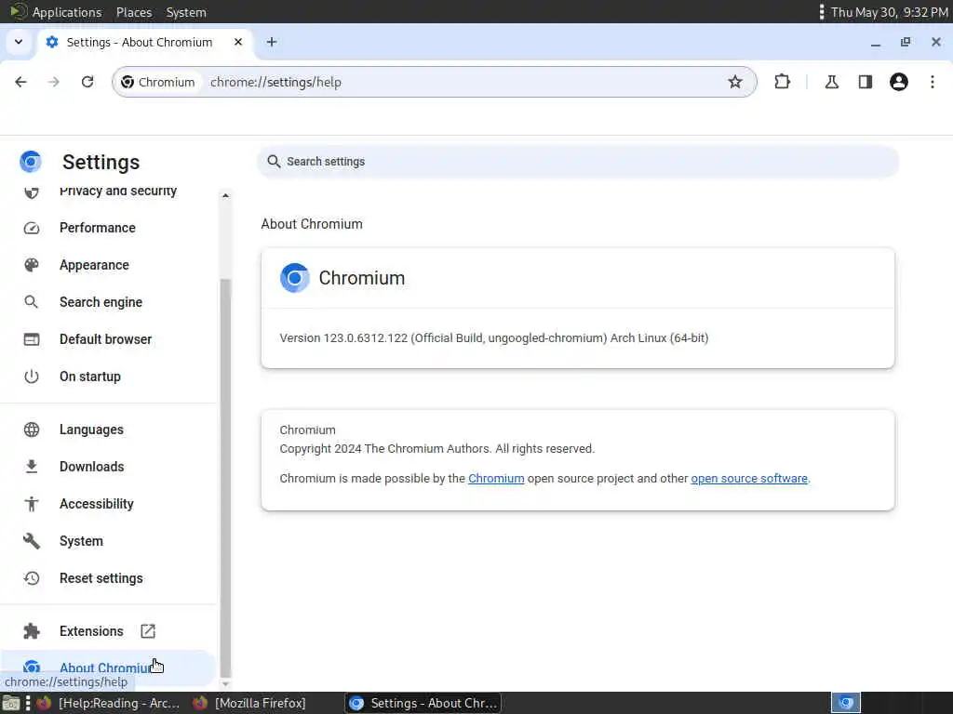953x714 pixels.
Task: Click the Accessibility figure icon
Action: [32, 503]
